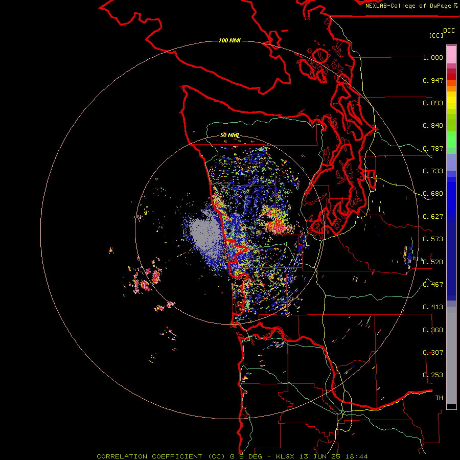
Task: Click the 0.947 color scale value
Action: click(433, 80)
